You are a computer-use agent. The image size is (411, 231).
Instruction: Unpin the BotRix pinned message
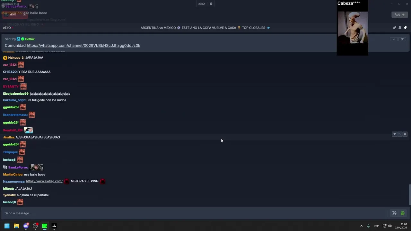point(402,39)
